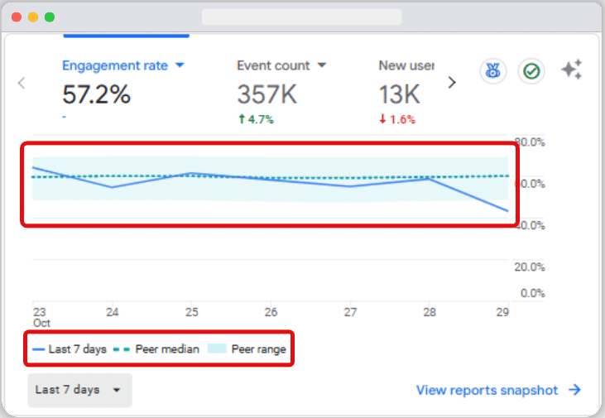The height and width of the screenshot is (418, 605).
Task: Click the blue line point at Oct 24
Action: [112, 187]
